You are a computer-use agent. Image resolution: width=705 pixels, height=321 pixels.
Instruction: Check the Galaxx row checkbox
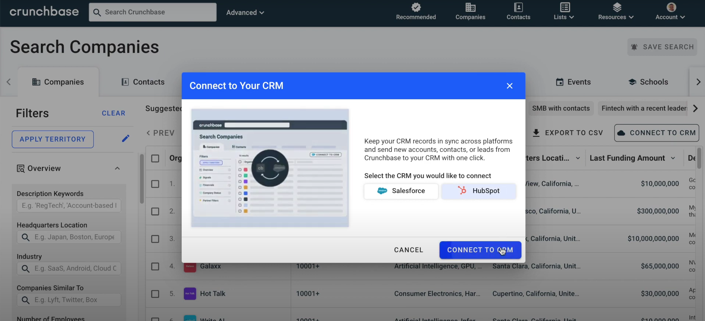point(155,266)
